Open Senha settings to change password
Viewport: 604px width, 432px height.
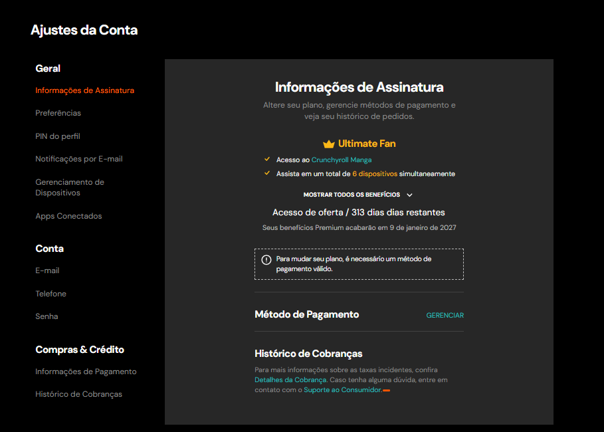pyautogui.click(x=47, y=316)
